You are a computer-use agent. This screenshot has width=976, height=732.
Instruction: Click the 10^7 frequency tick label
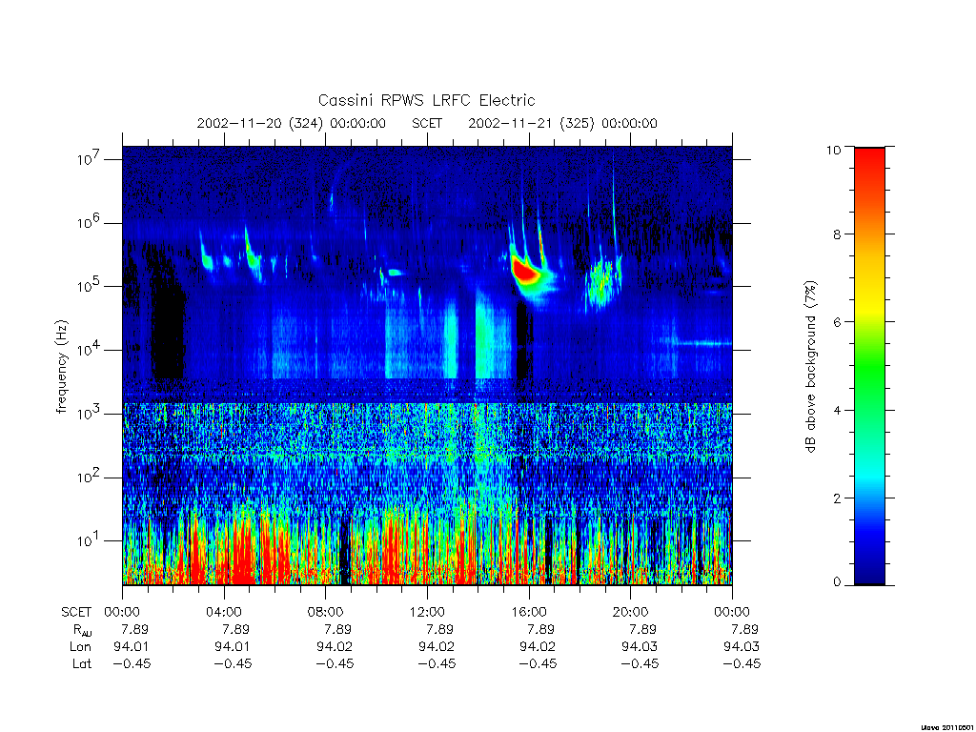point(90,159)
